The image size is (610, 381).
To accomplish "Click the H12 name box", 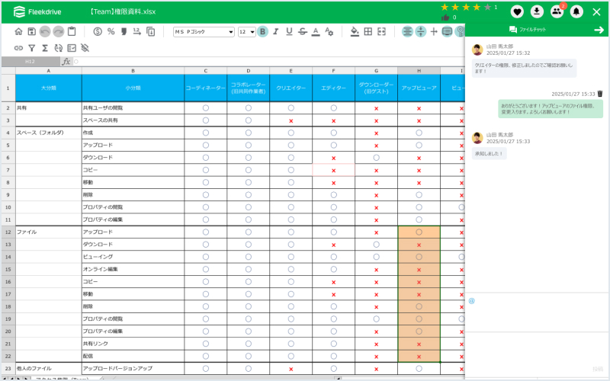I will (30, 62).
